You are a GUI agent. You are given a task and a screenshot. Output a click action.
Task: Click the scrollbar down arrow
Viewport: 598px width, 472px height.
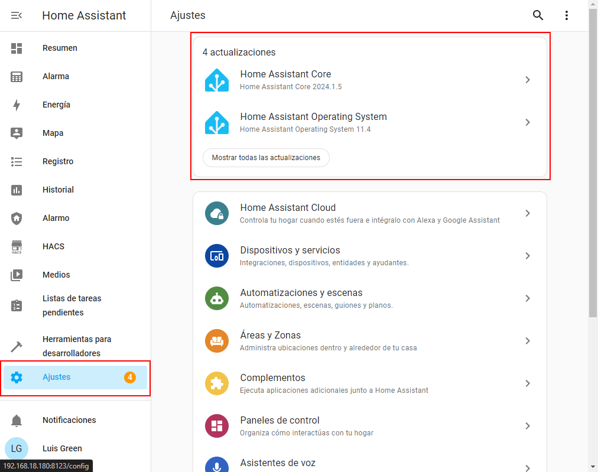click(593, 467)
